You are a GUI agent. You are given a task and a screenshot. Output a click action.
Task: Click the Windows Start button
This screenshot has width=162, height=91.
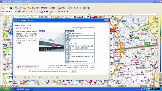[6, 89]
